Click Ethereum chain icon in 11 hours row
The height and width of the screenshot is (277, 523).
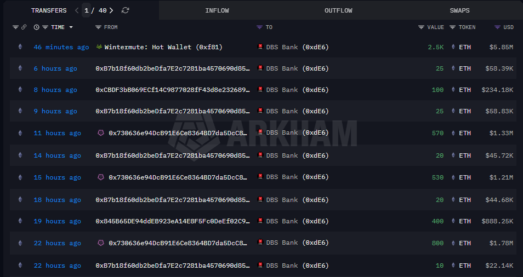[x=20, y=132]
